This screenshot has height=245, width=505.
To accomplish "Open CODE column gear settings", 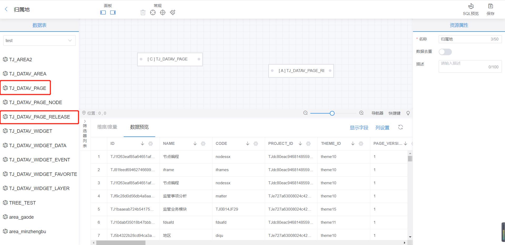I will tap(256, 144).
